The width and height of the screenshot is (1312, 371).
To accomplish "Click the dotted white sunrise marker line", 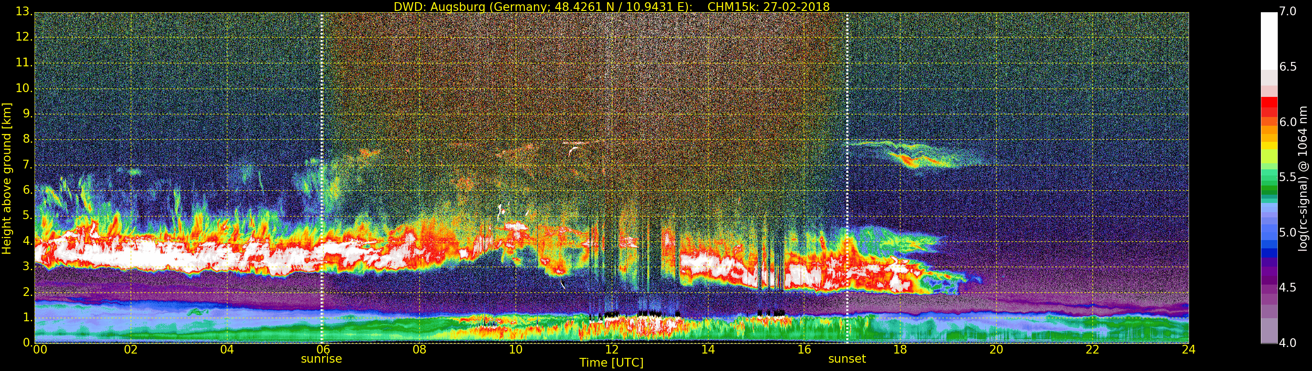I will (x=322, y=178).
